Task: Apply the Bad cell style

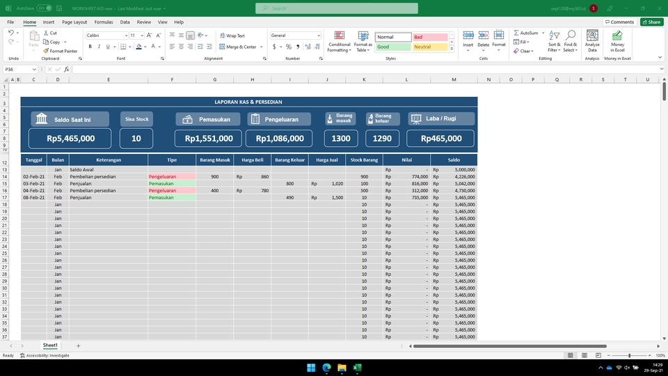Action: tap(430, 37)
